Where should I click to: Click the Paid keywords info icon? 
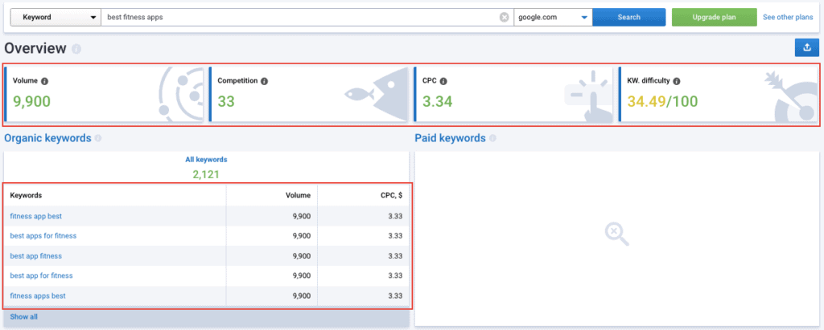coord(492,138)
